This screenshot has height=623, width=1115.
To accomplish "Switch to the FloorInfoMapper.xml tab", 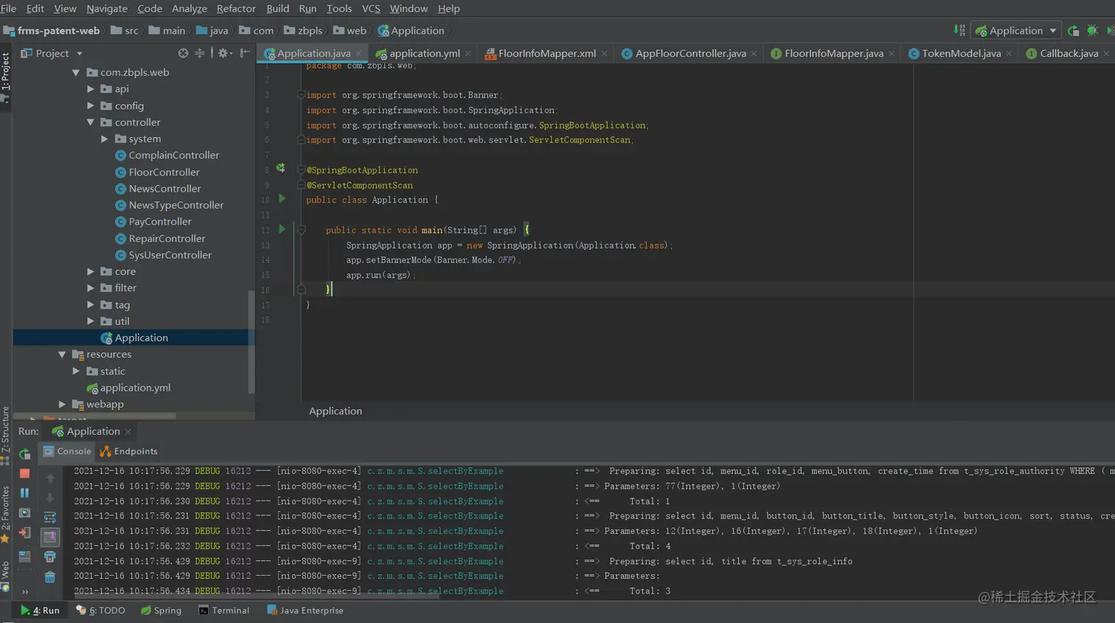I will pos(546,53).
